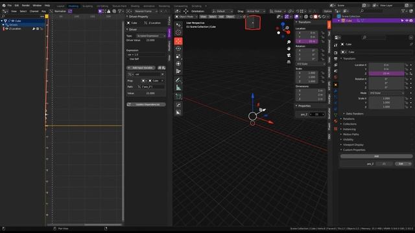
Task: Toggle visibility eye of Cube channel
Action: click(x=13, y=21)
